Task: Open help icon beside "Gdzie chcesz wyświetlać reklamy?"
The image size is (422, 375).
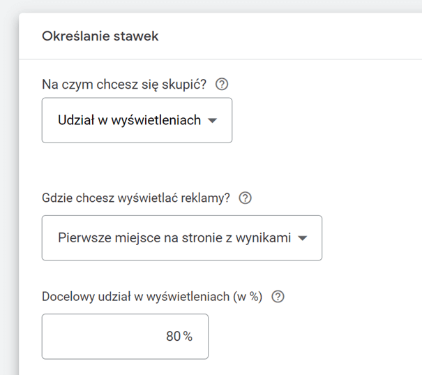Action: [x=246, y=198]
